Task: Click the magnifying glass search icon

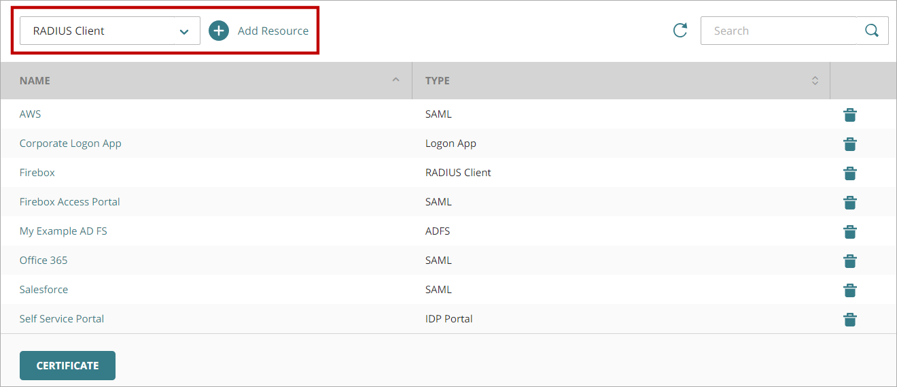Action: (872, 31)
